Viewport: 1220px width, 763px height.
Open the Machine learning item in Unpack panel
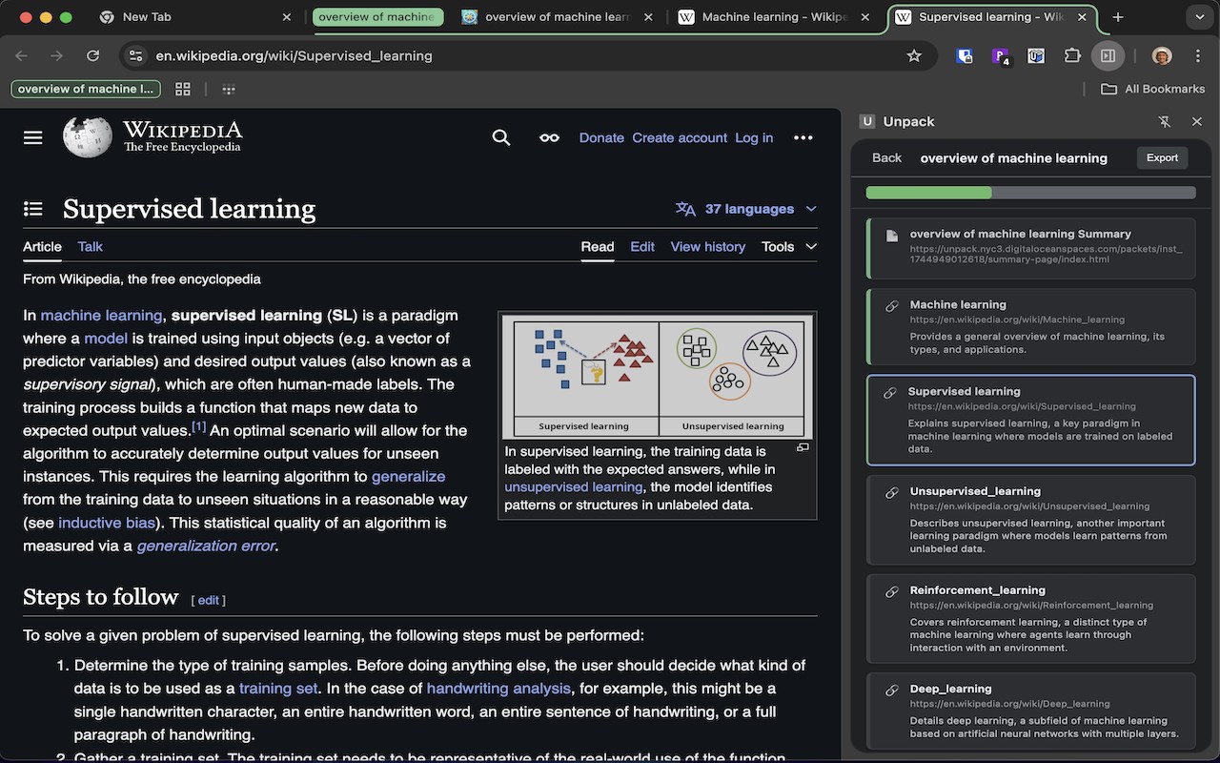pyautogui.click(x=1030, y=326)
